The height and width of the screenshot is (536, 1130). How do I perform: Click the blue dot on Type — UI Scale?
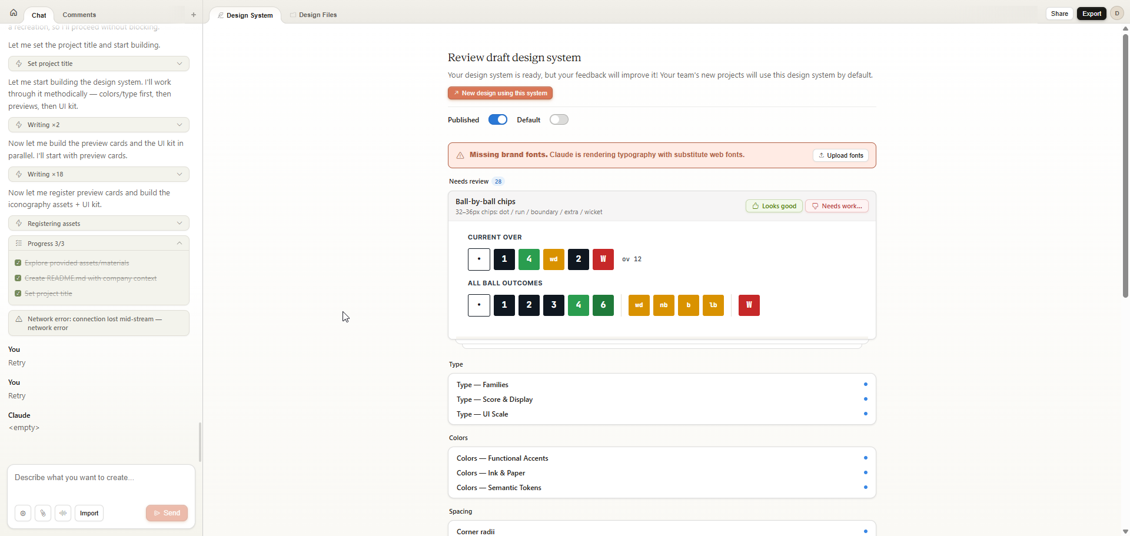coord(866,414)
